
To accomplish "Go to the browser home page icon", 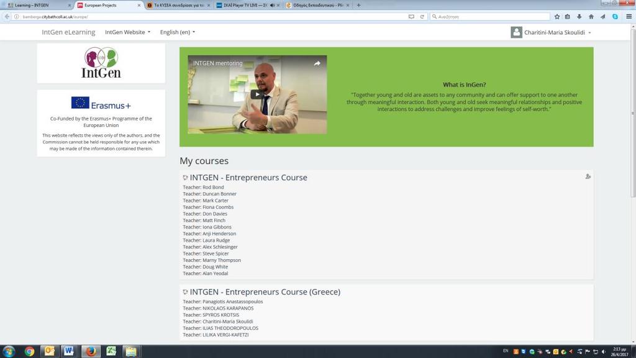I will pyautogui.click(x=591, y=17).
